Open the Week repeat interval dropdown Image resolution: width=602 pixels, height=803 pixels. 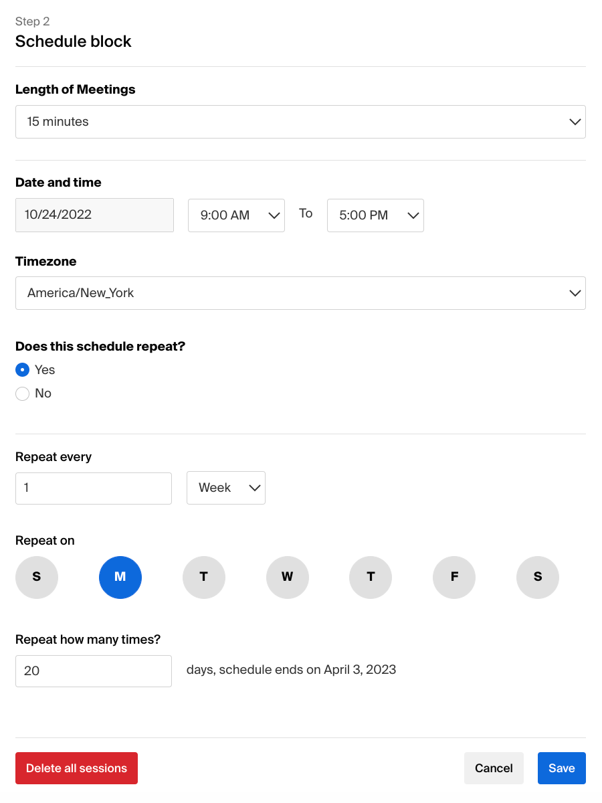pos(225,488)
